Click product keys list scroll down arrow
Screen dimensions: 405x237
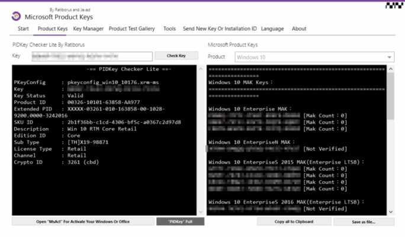click(x=391, y=212)
